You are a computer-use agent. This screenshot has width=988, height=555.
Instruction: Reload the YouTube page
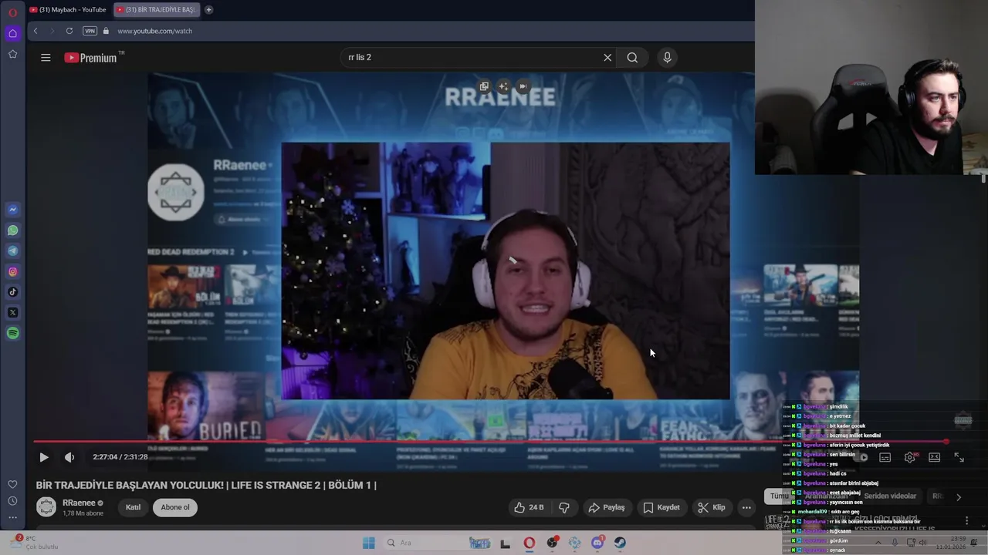69,31
